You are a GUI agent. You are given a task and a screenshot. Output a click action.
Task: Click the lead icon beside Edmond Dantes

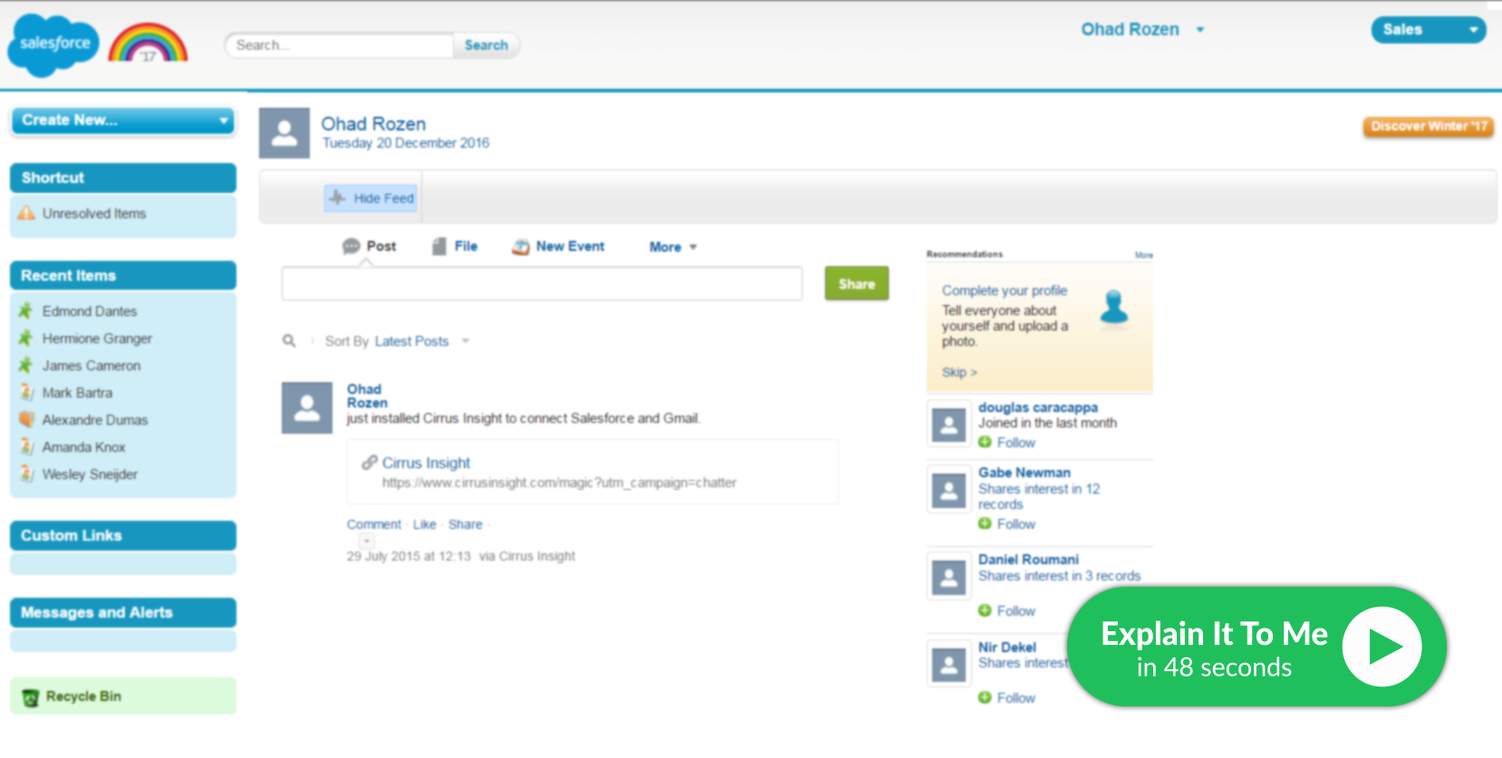[x=26, y=311]
